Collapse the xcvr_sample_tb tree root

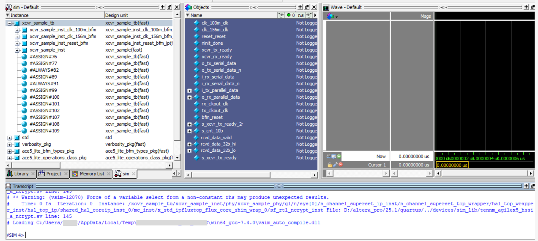click(10, 23)
